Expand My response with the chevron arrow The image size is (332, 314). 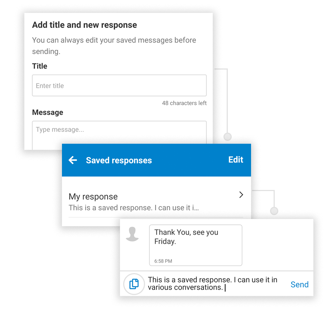click(x=241, y=195)
